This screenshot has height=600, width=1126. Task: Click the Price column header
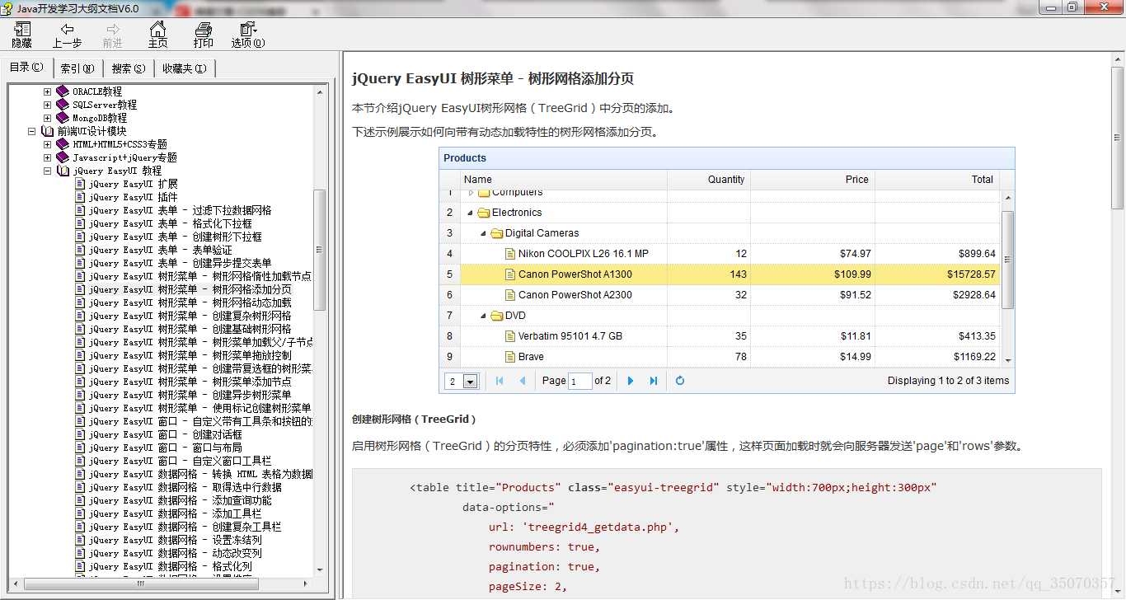click(x=813, y=180)
